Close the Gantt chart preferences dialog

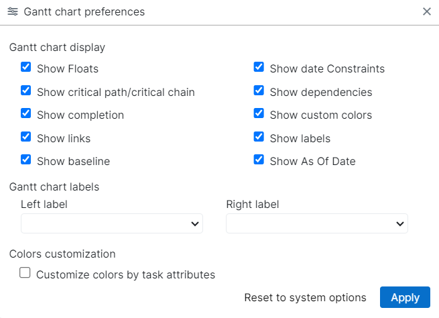pos(427,11)
